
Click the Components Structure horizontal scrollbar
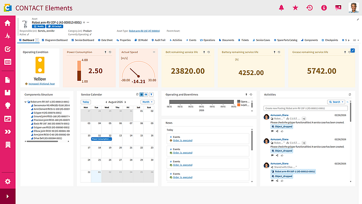42,141
